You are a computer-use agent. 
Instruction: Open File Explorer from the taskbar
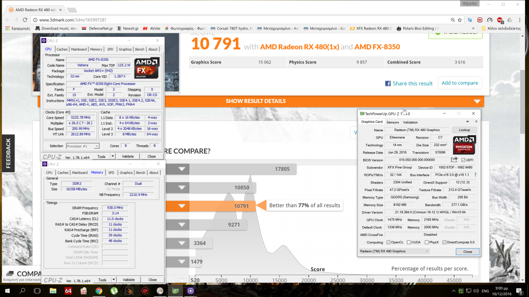(x=53, y=290)
